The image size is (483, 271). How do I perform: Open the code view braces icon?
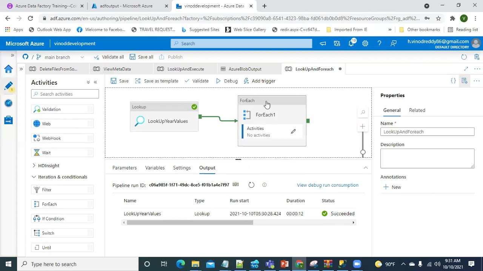[453, 81]
